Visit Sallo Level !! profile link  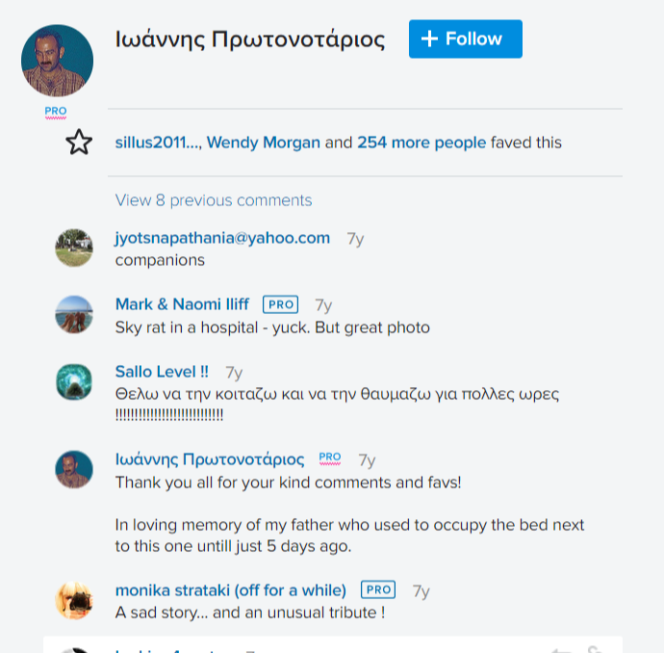click(x=162, y=372)
